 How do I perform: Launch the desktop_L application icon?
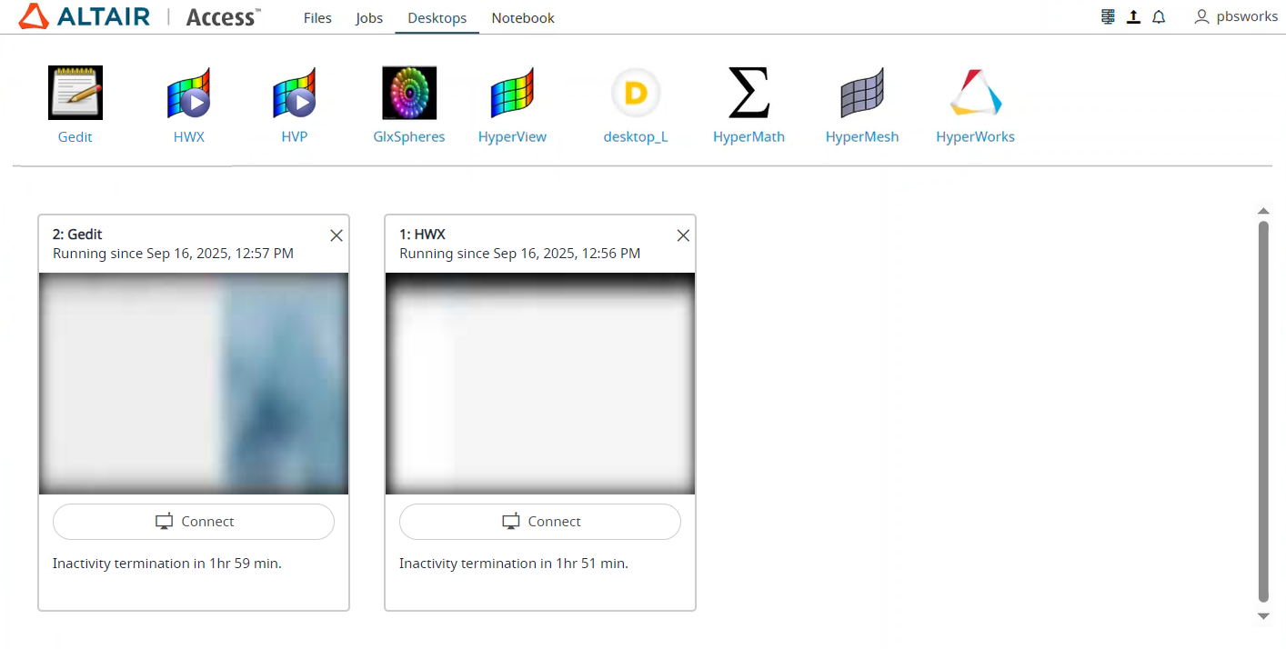[x=636, y=93]
